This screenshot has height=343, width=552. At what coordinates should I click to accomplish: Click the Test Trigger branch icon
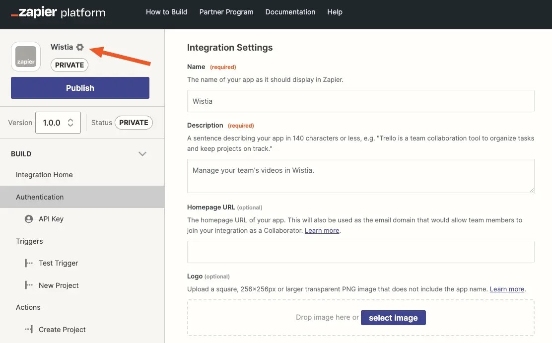pos(29,263)
